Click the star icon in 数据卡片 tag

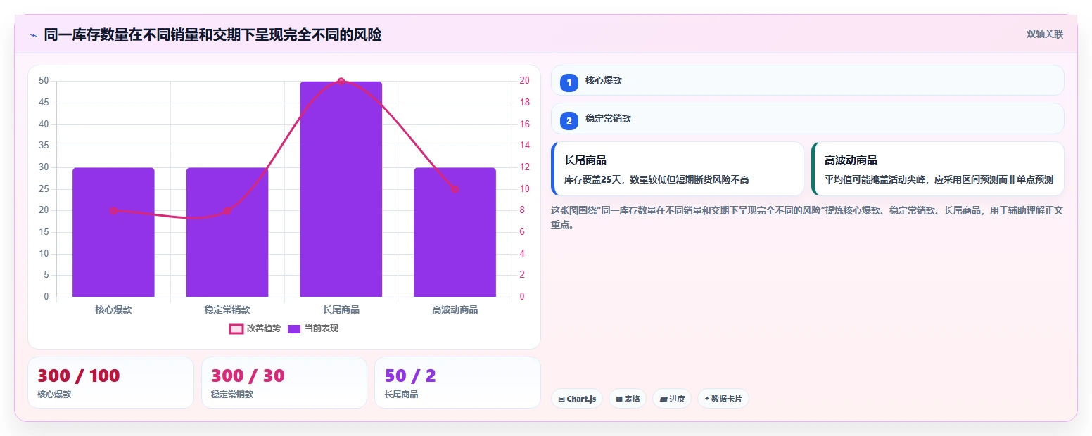pyautogui.click(x=706, y=399)
